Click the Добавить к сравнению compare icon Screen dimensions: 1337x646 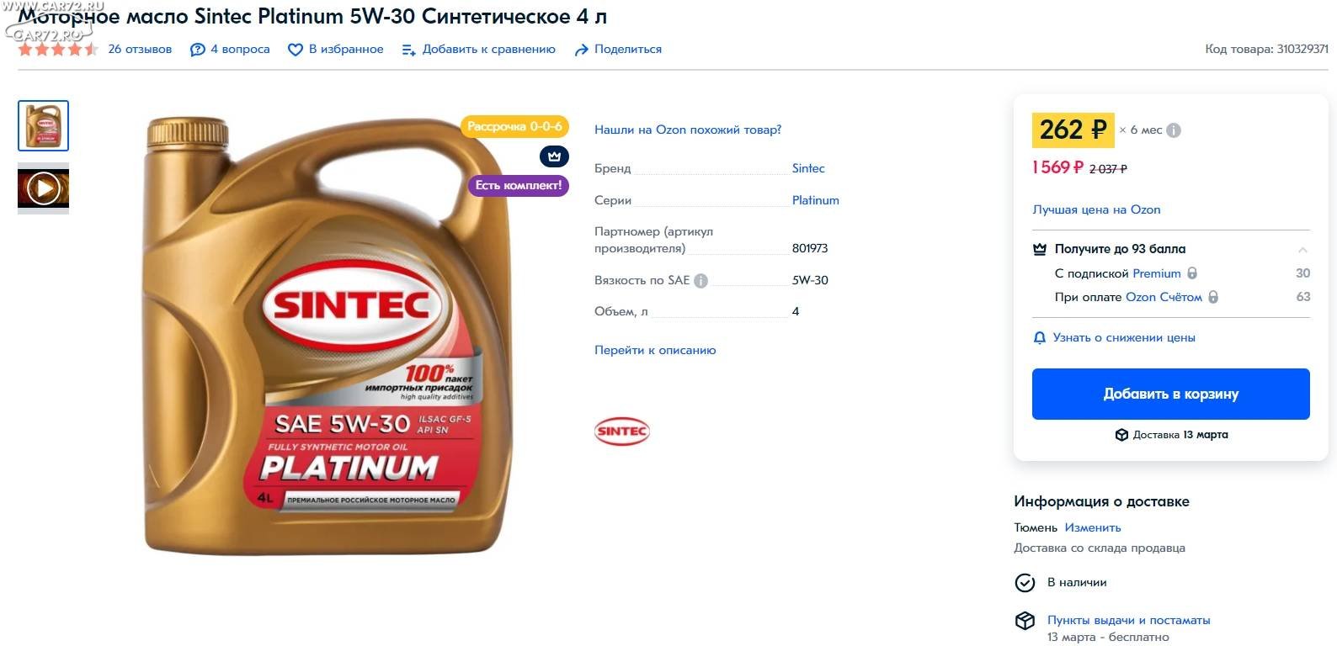[x=409, y=50]
